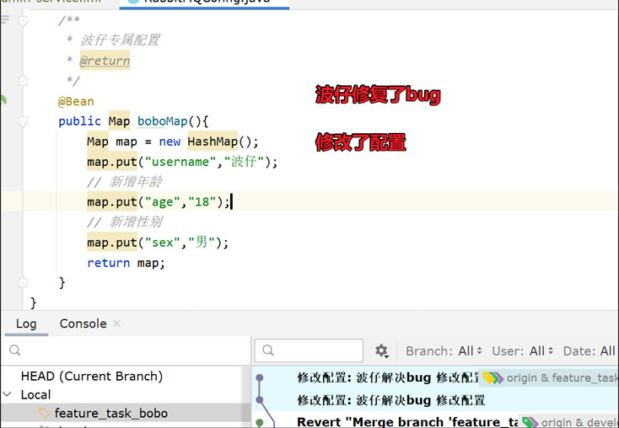This screenshot has height=428, width=619.
Task: Click the HashMap class reference
Action: click(x=213, y=142)
